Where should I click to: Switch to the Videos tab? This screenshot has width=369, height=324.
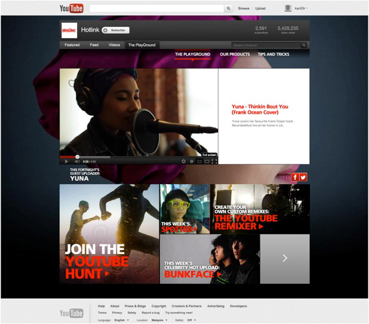114,45
